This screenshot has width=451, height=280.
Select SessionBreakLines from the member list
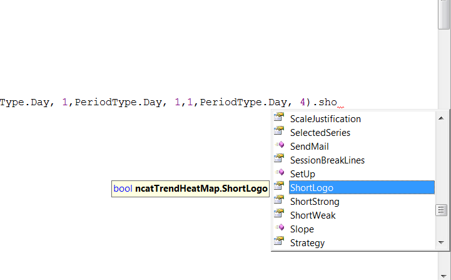tap(327, 160)
